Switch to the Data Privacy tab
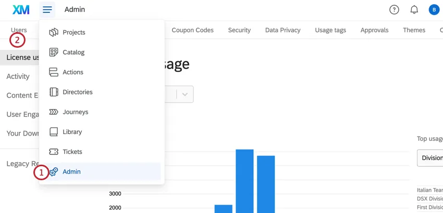The width and height of the screenshot is (443, 213). pos(283,30)
